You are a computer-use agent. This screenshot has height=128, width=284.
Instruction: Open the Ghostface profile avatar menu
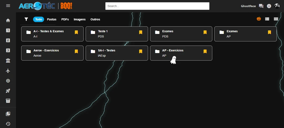point(277,6)
